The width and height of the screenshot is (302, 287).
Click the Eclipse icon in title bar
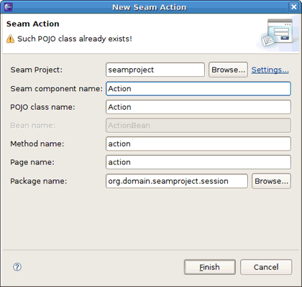(x=8, y=6)
